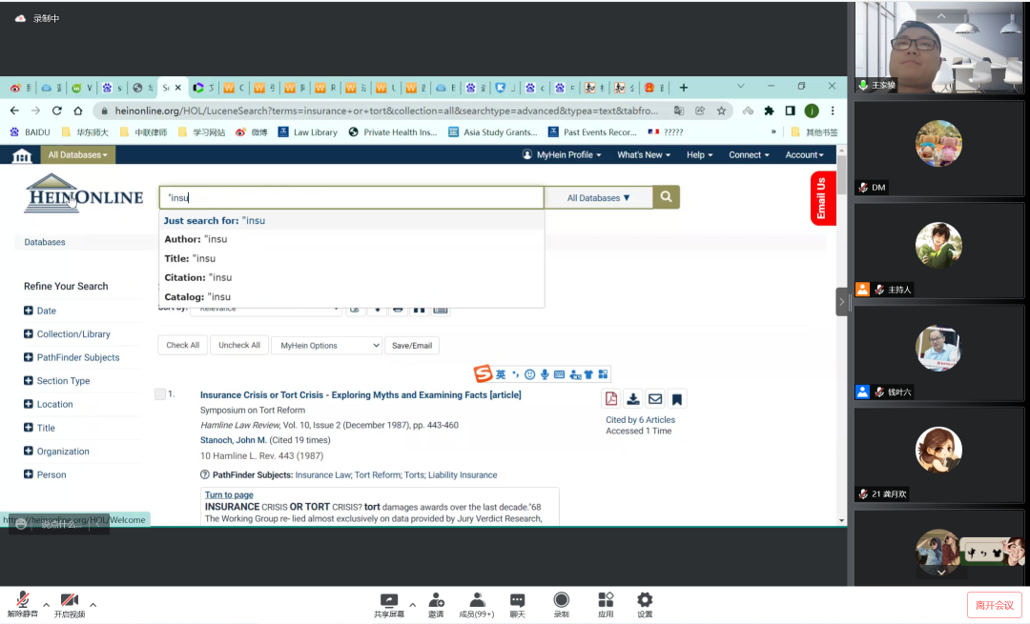1030x624 pixels.
Task: Click the Cited by 6 Articles link
Action: [641, 420]
